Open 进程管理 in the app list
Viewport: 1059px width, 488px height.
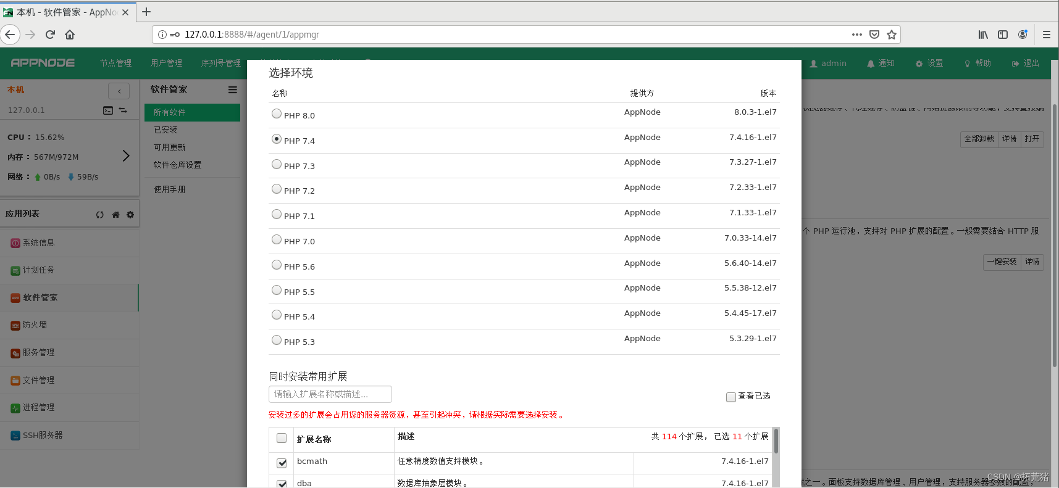69,408
